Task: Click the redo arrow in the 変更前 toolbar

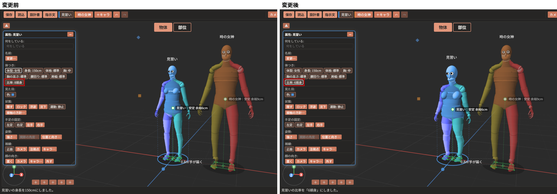Action: click(x=125, y=15)
